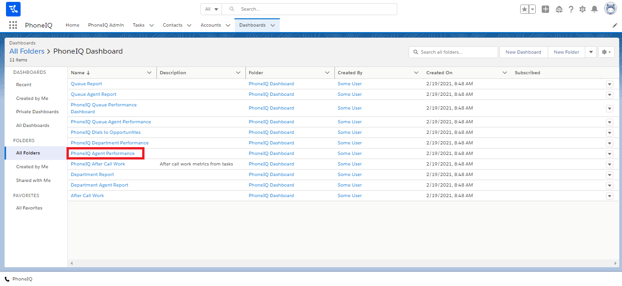Expand the Tasks tab dropdown chevron

tap(151, 25)
